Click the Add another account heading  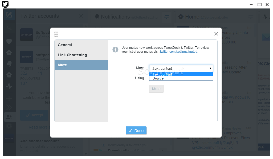click(x=39, y=141)
